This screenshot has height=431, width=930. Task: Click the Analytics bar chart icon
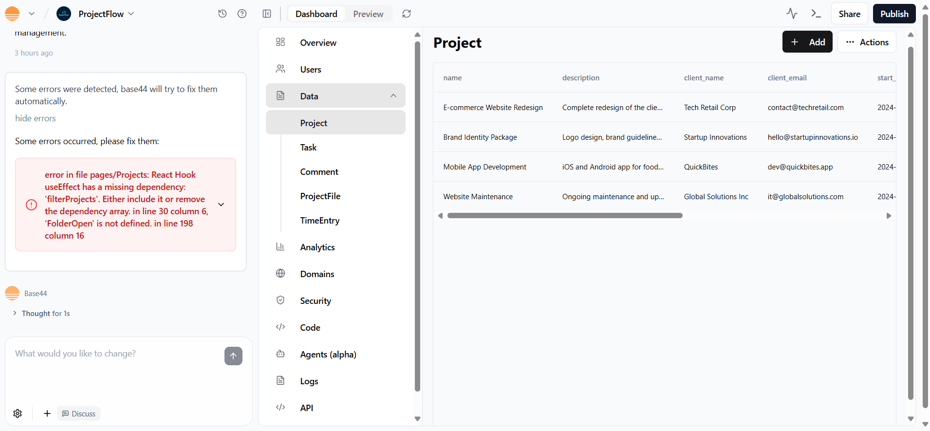[x=280, y=246]
